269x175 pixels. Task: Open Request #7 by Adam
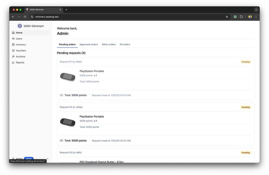71,62
